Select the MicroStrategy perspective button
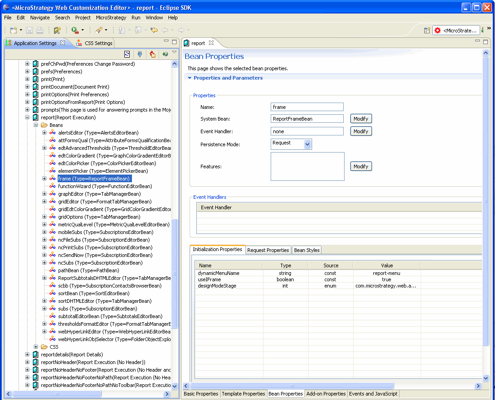Image resolution: width=495 pixels, height=400 pixels. tap(456, 30)
